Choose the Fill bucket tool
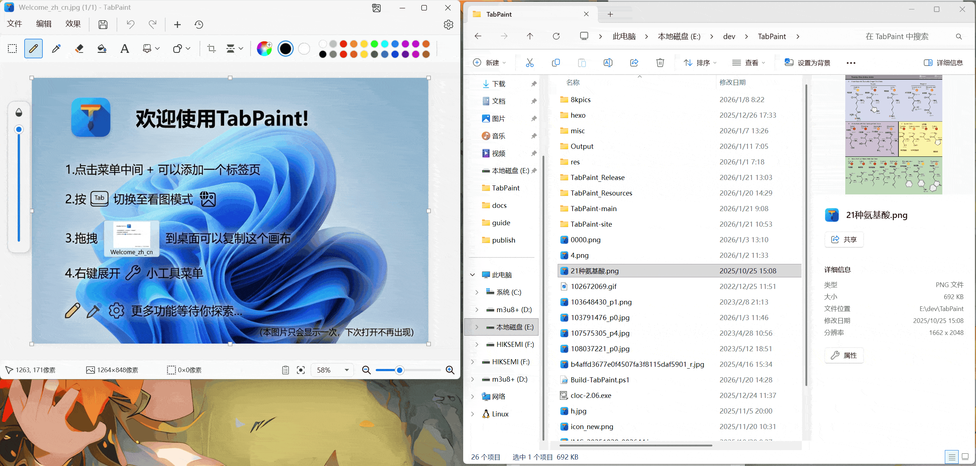 pos(101,49)
